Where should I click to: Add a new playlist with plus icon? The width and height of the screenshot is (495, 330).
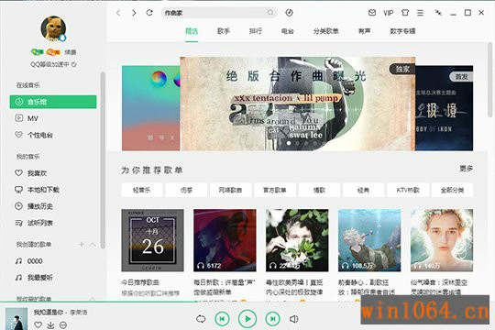pos(82,245)
